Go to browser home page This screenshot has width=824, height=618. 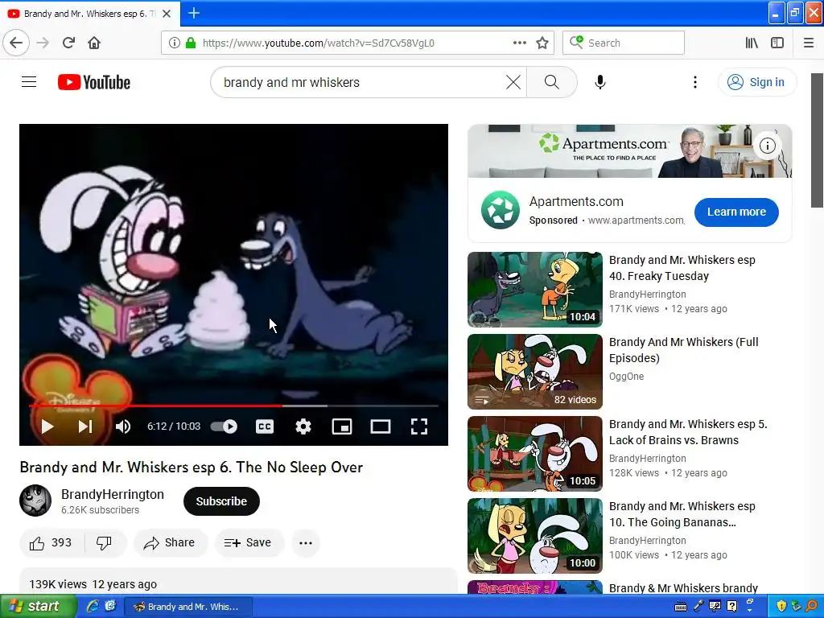pyautogui.click(x=94, y=43)
